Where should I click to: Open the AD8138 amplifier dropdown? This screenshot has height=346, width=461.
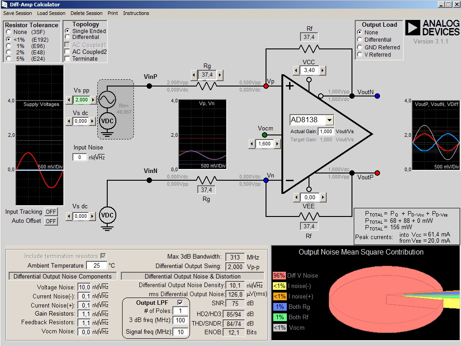[330, 120]
